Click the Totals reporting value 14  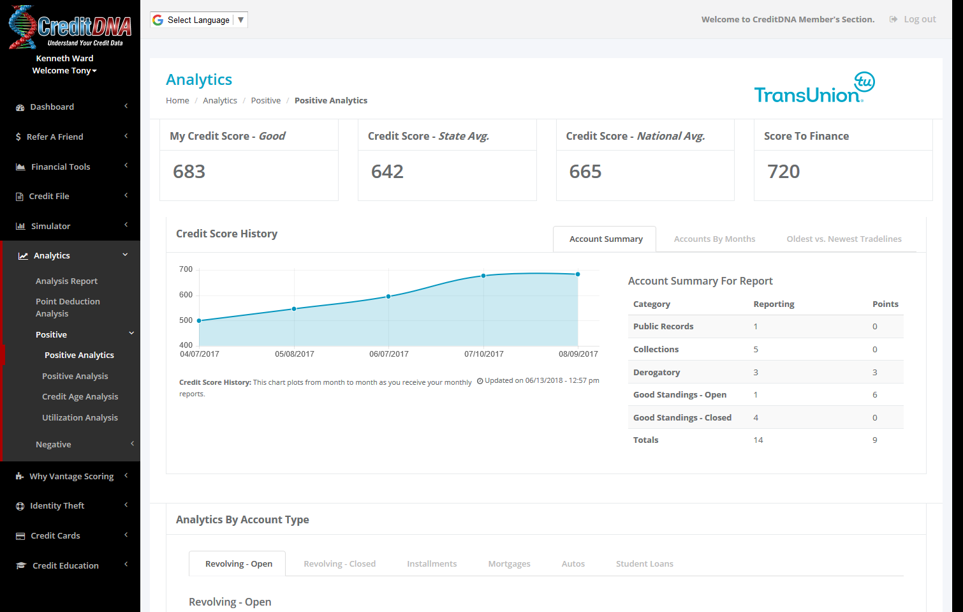click(x=758, y=440)
